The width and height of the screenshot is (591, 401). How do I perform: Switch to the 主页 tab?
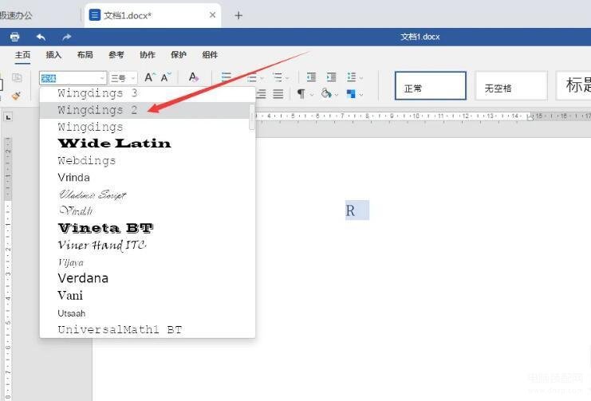click(22, 55)
